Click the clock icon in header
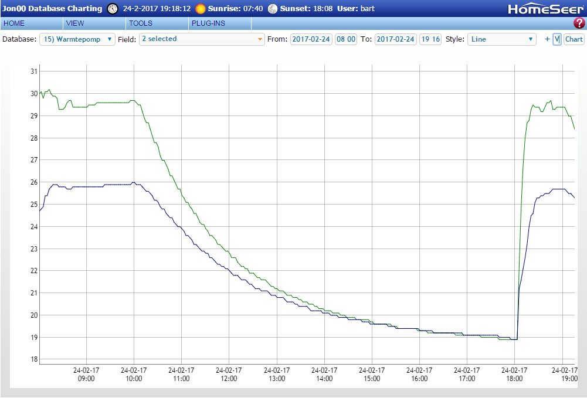This screenshot has height=398, width=587. (113, 9)
